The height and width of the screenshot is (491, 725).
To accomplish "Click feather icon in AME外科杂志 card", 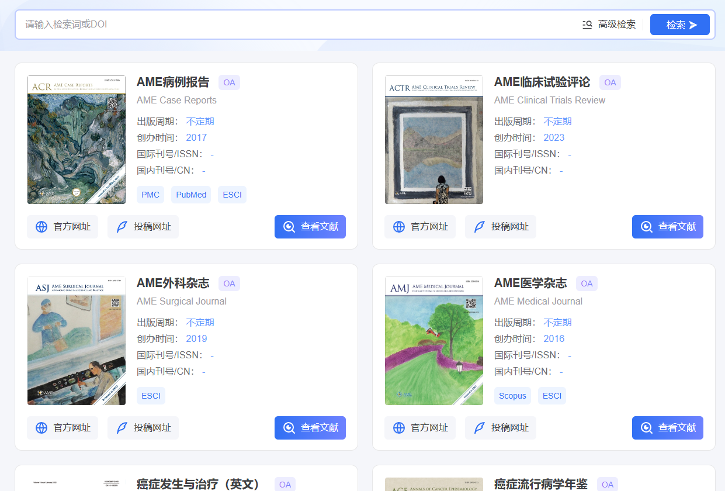I will (x=122, y=428).
